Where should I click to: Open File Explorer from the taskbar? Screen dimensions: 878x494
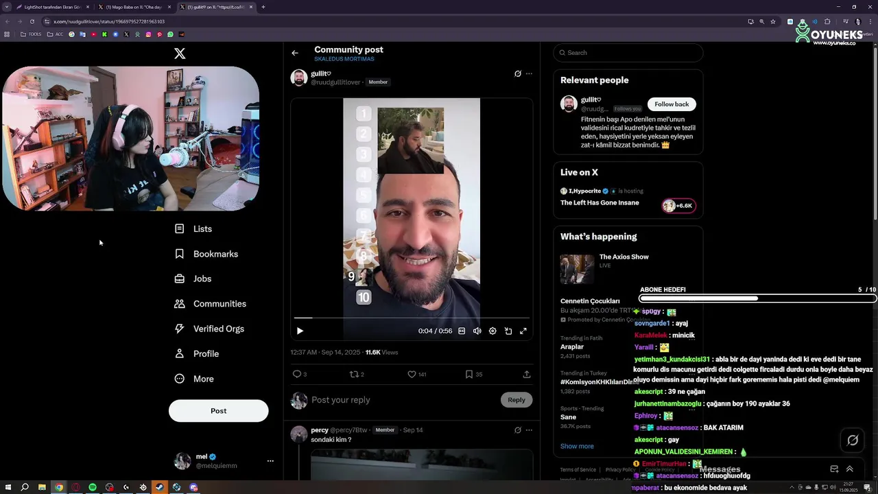[42, 487]
